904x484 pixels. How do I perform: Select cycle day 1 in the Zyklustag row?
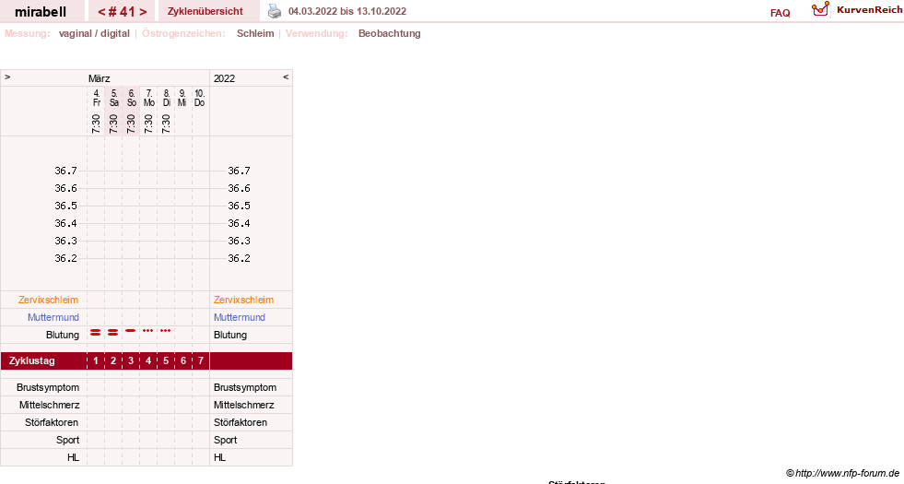tap(96, 360)
